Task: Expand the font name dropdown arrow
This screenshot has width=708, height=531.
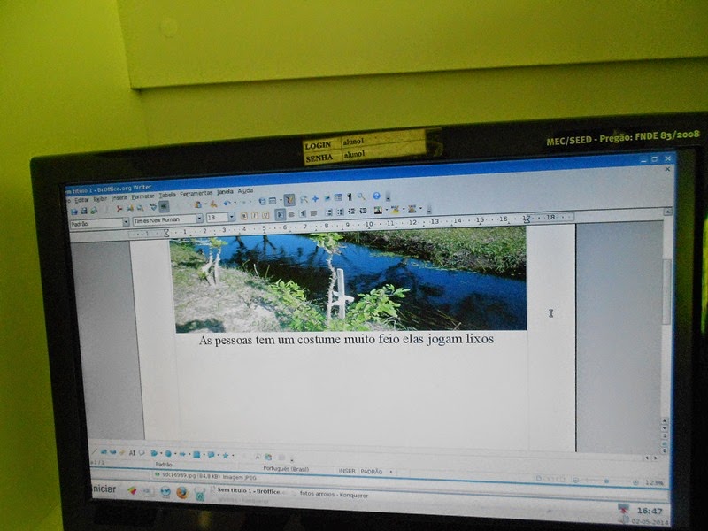Action: [199, 219]
